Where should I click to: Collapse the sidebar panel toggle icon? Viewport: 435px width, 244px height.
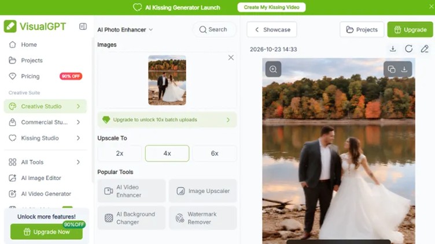83,27
